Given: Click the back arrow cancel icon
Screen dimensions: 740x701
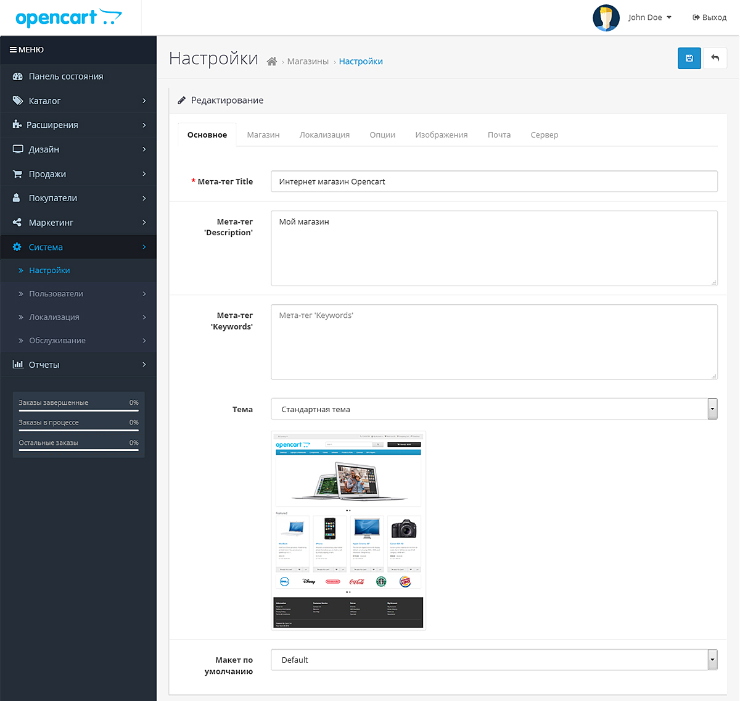Looking at the screenshot, I should point(715,58).
